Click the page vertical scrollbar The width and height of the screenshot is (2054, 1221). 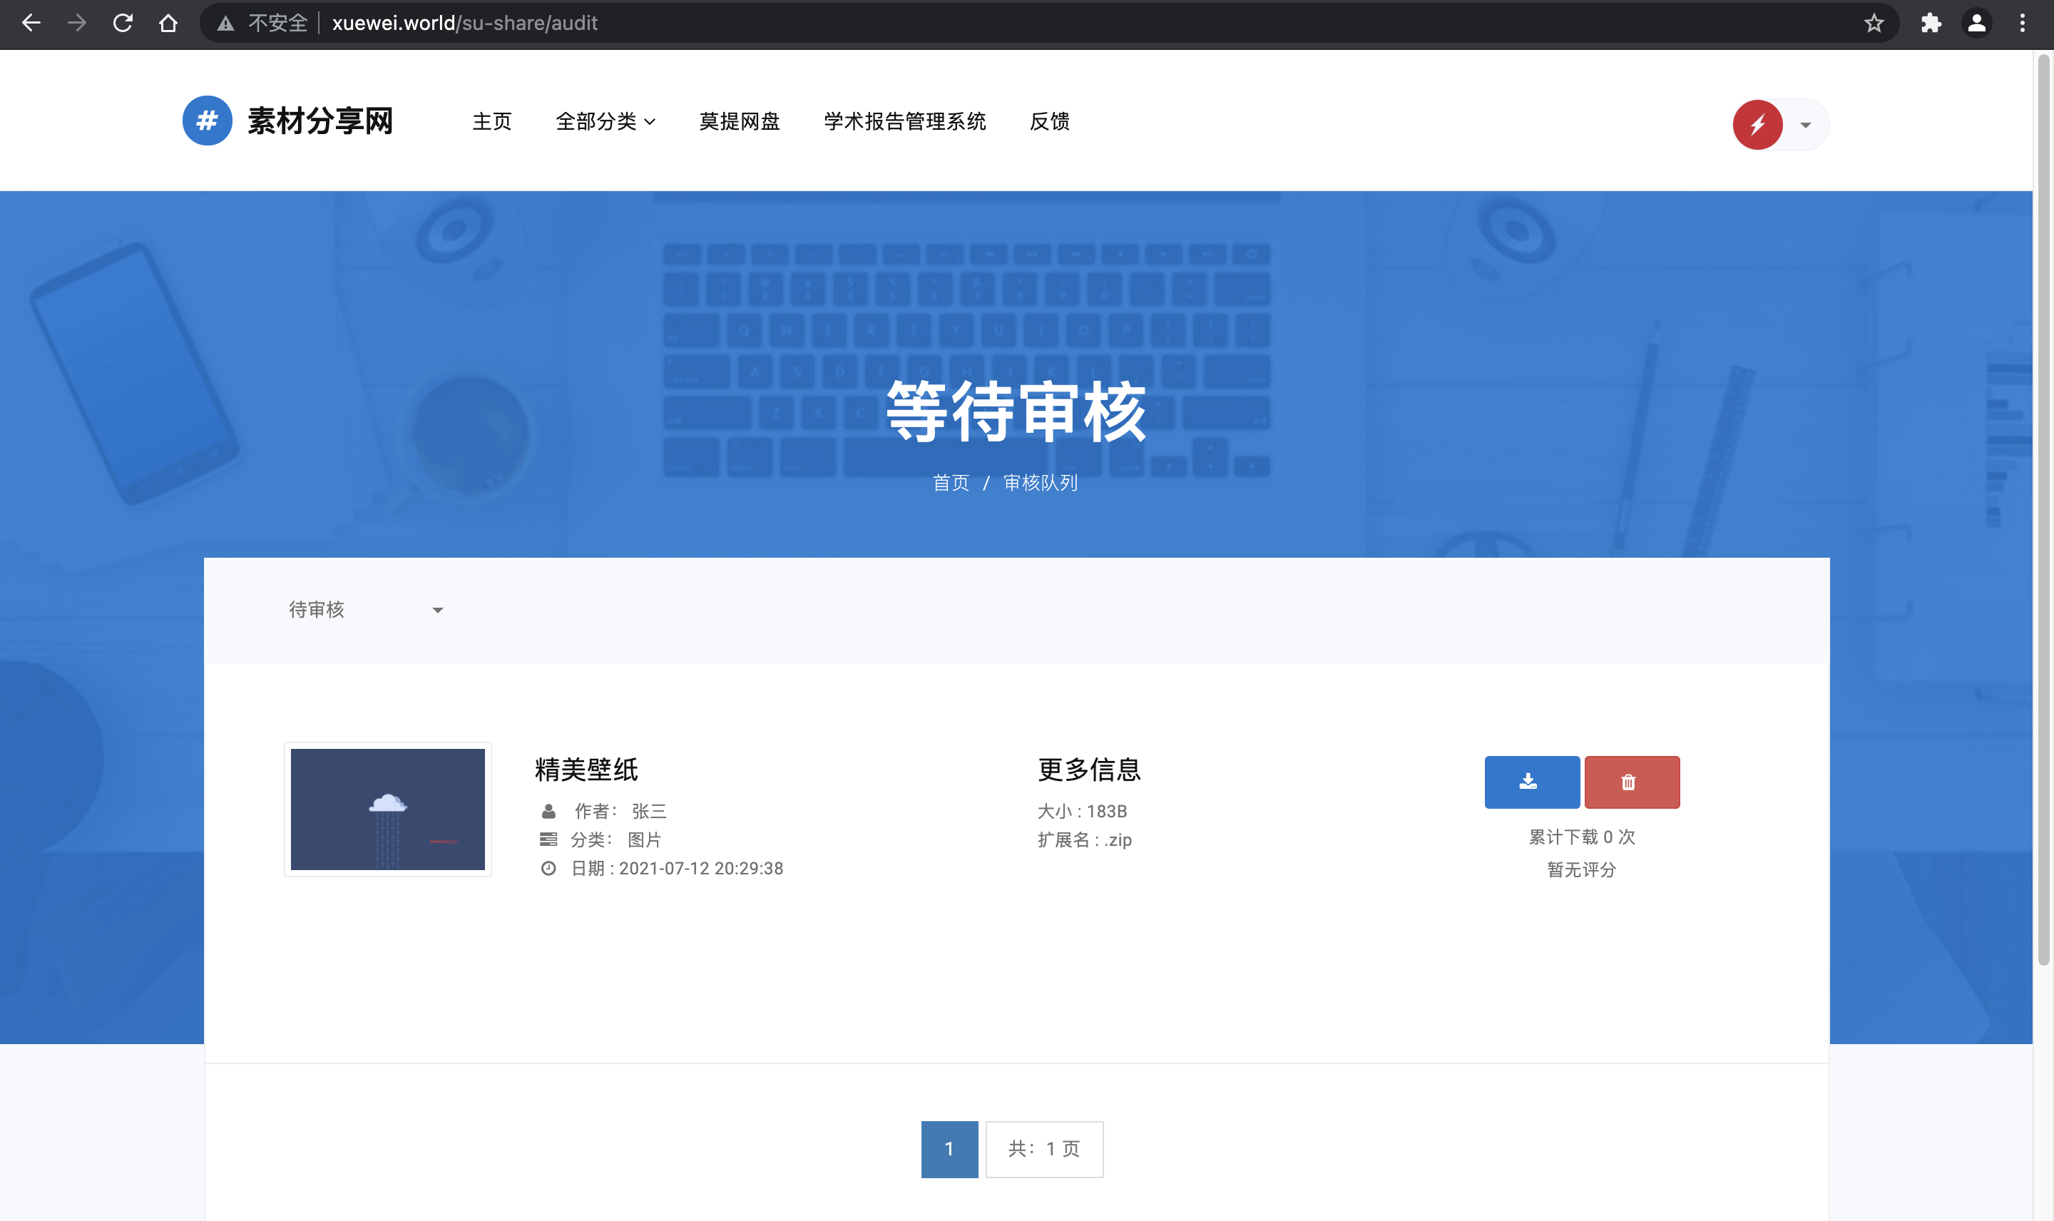click(2043, 510)
